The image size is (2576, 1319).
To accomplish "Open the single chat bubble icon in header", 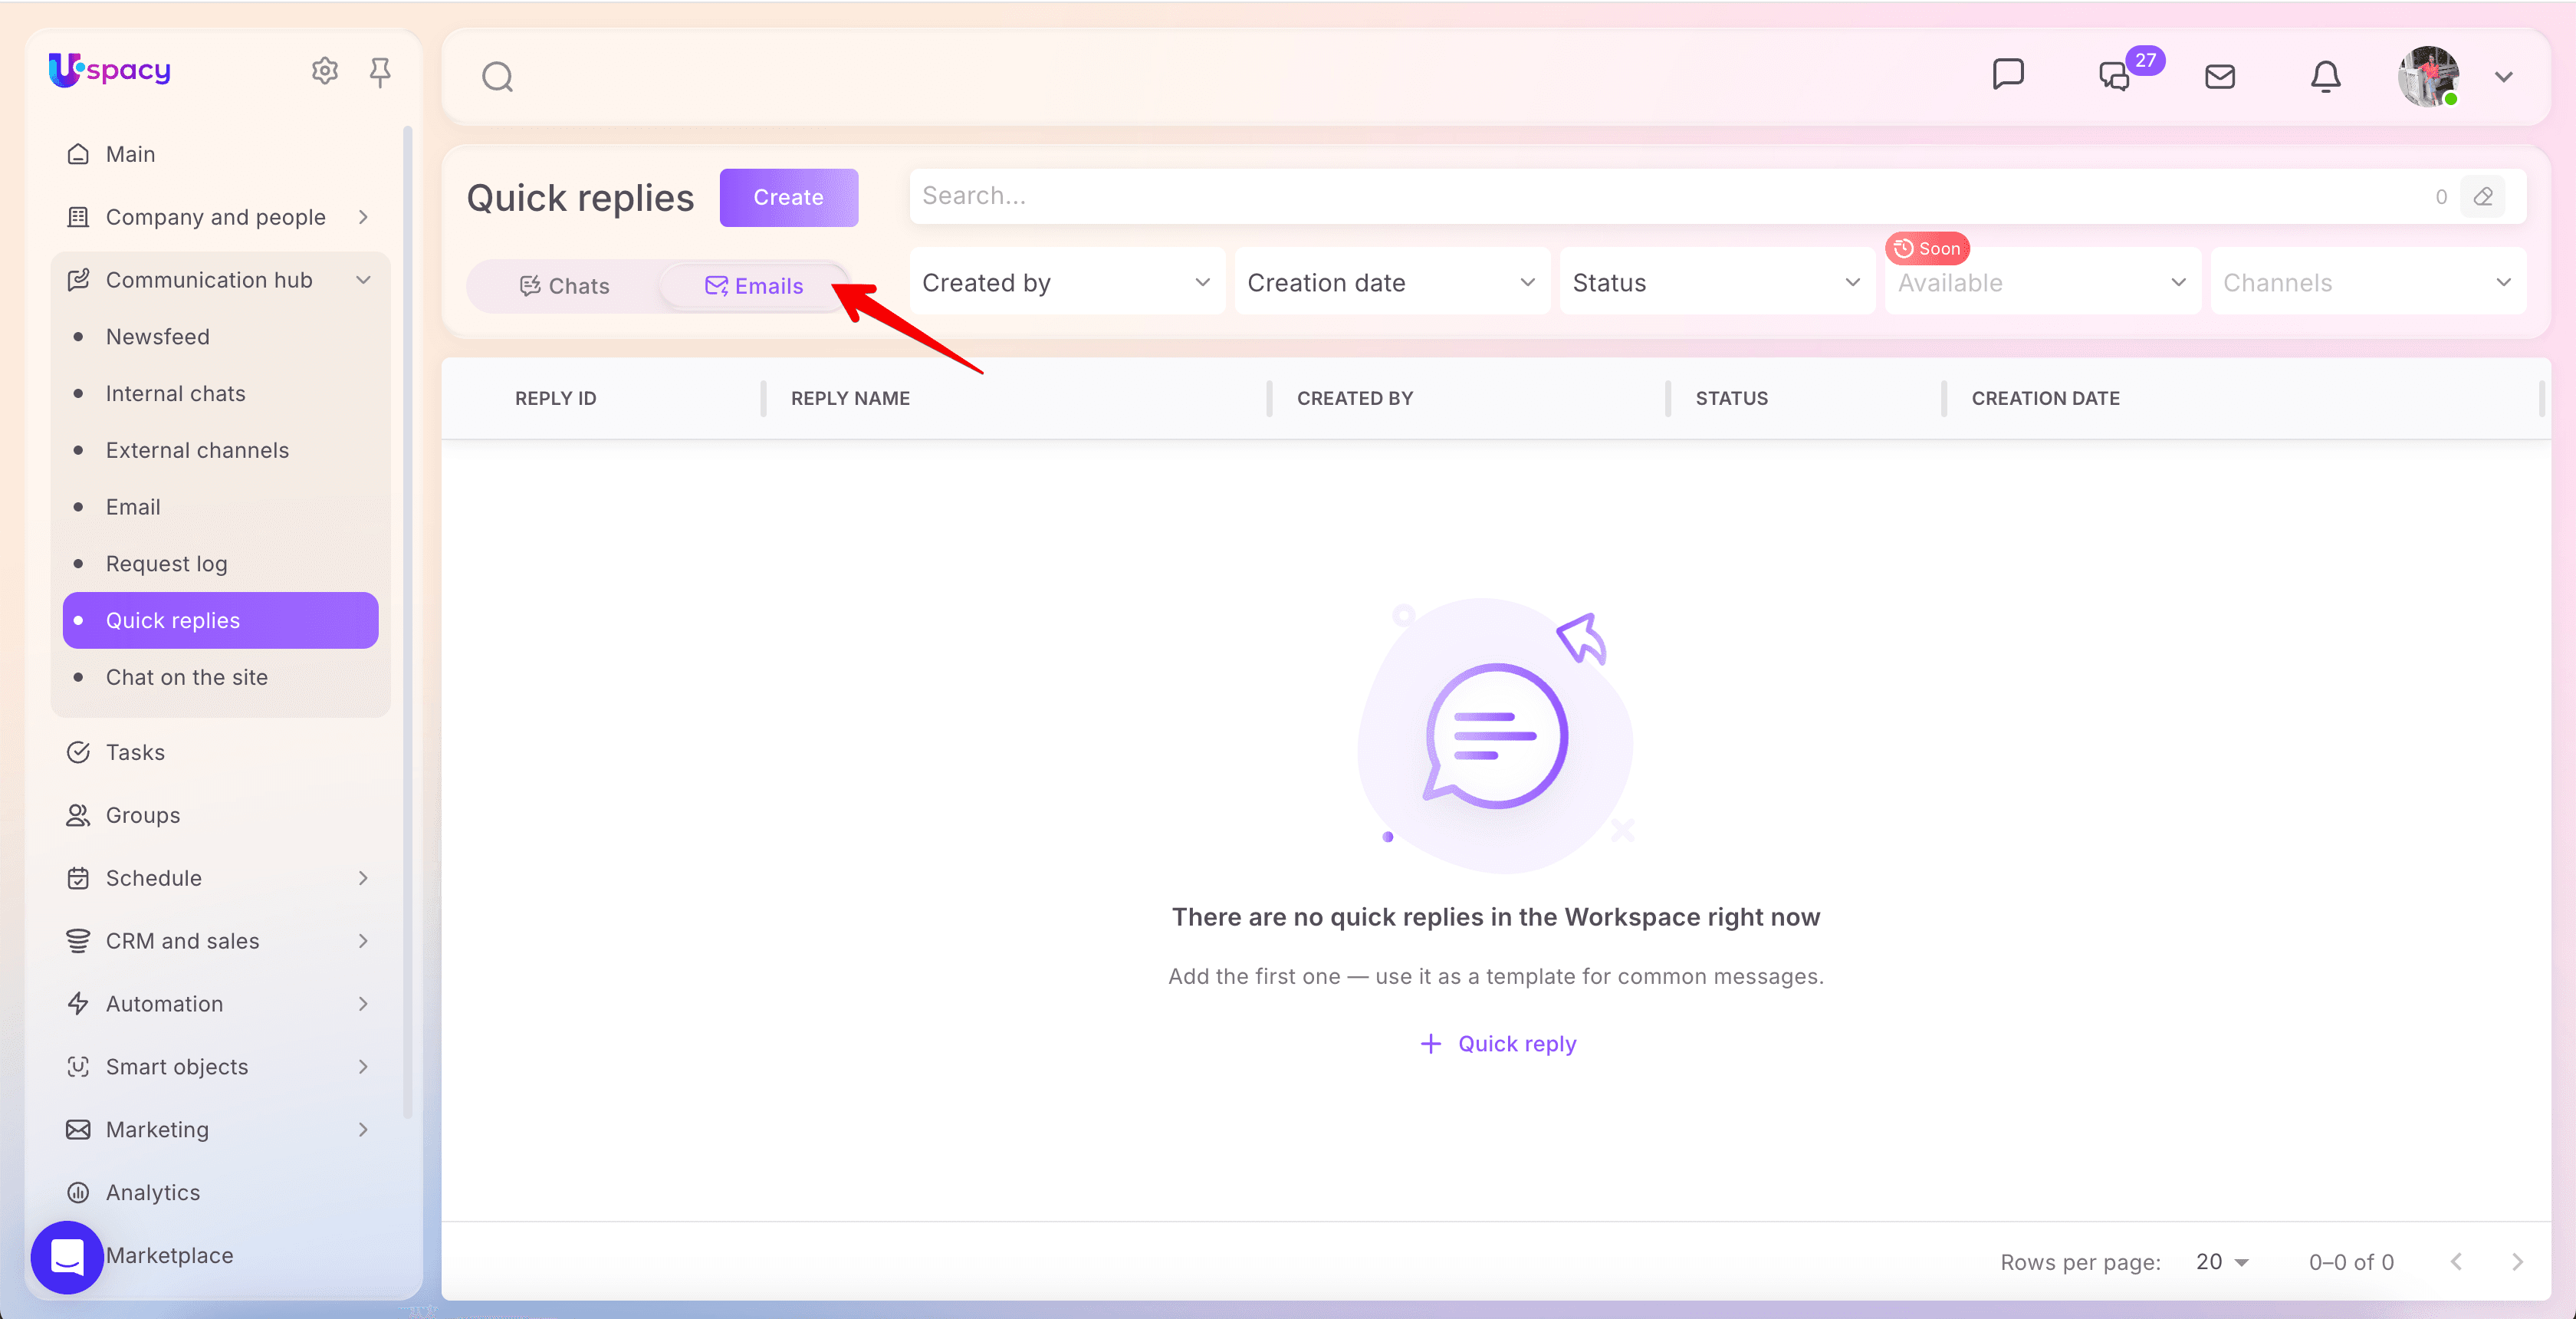I will [2008, 75].
